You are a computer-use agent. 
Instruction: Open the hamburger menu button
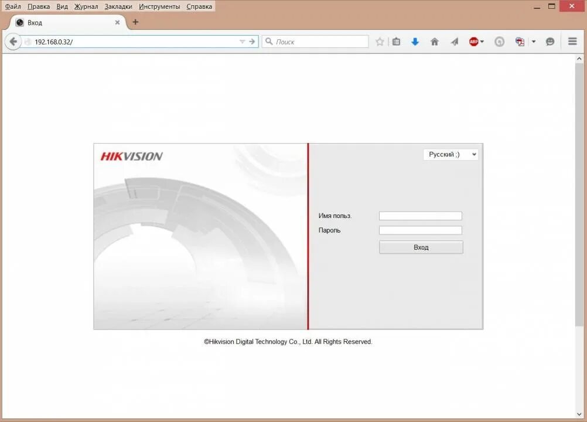coord(572,41)
